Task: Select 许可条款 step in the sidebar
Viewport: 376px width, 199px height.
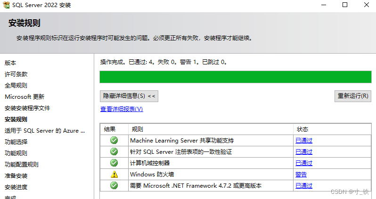Action: (16, 74)
